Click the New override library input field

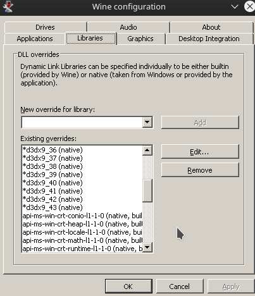82,122
